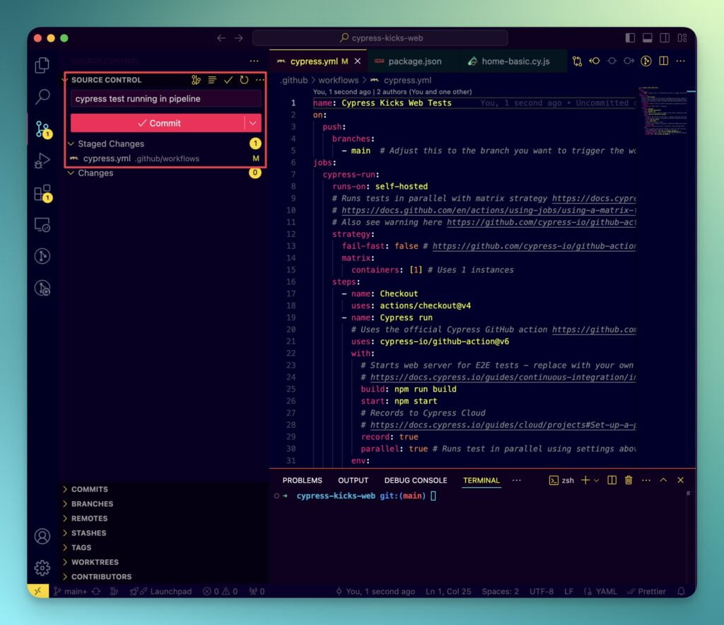Click Launchpad in the status bar
This screenshot has height=625, width=724.
coord(161,591)
